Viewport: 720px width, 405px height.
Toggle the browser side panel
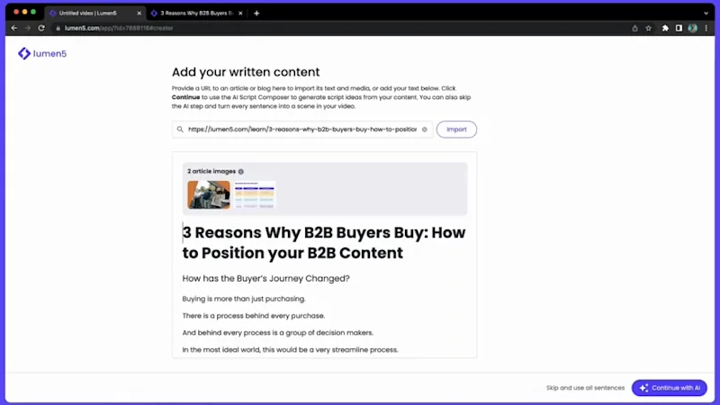[679, 28]
